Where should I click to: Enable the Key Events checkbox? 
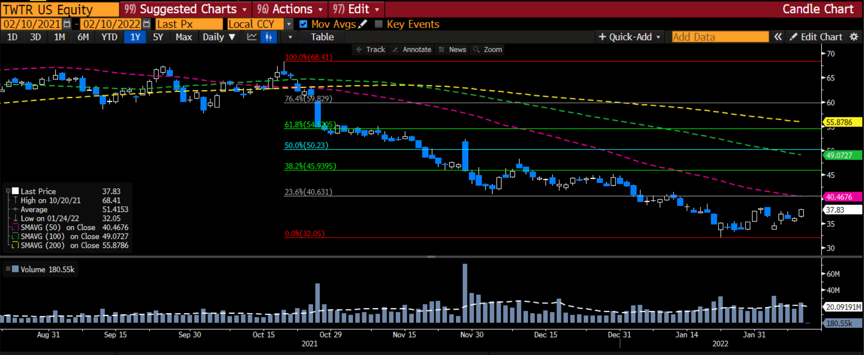tap(379, 24)
